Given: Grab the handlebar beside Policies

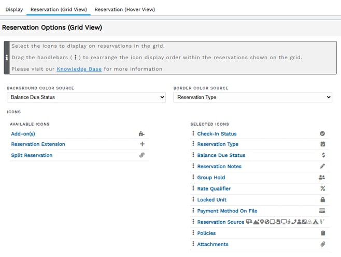Looking at the screenshot, I should (193, 233).
